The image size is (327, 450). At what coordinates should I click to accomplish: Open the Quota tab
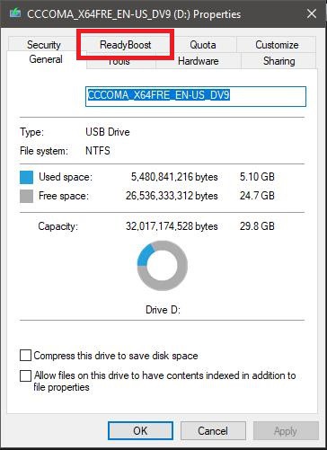click(x=203, y=45)
